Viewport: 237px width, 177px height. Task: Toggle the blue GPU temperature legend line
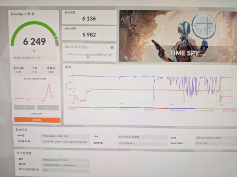click(x=131, y=108)
